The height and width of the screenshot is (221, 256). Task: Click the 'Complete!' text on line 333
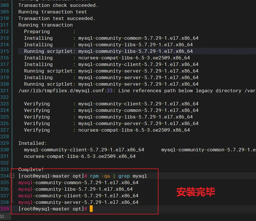pos(31,169)
